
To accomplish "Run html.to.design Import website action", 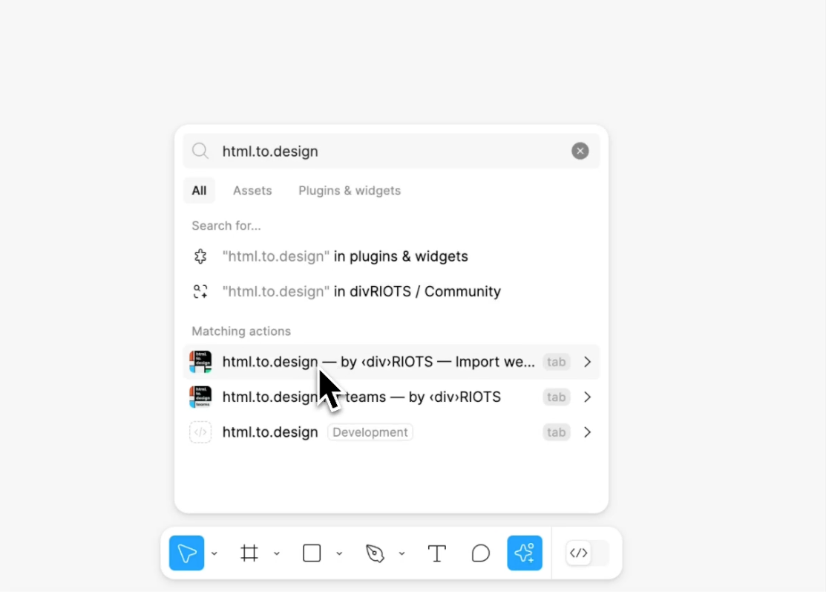I will pyautogui.click(x=391, y=362).
